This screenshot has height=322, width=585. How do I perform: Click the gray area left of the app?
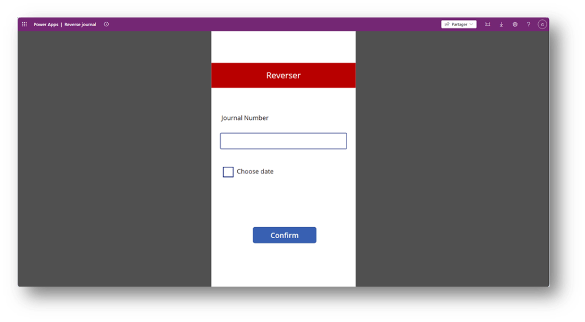pyautogui.click(x=114, y=160)
